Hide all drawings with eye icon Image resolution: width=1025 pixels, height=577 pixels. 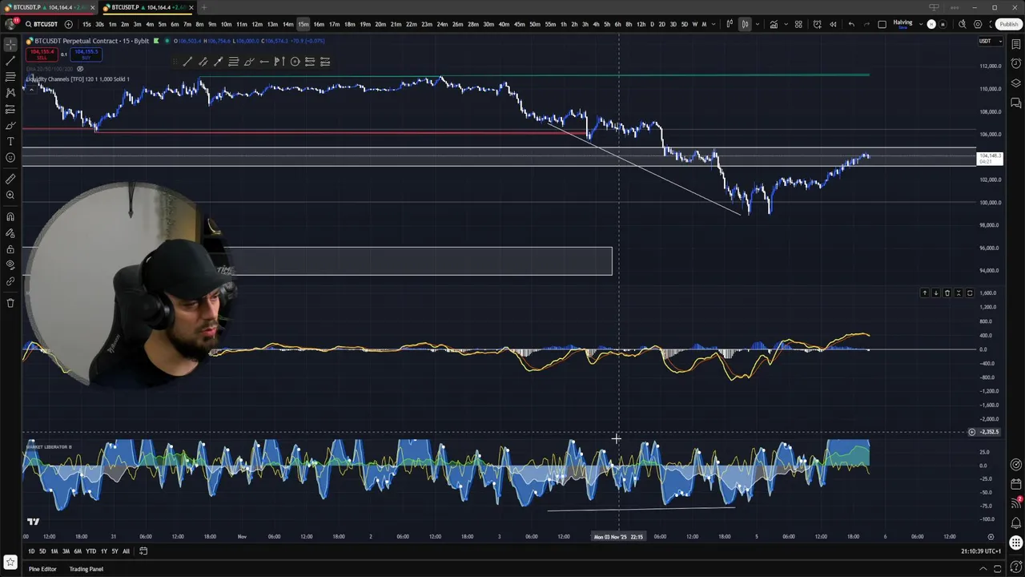10,265
